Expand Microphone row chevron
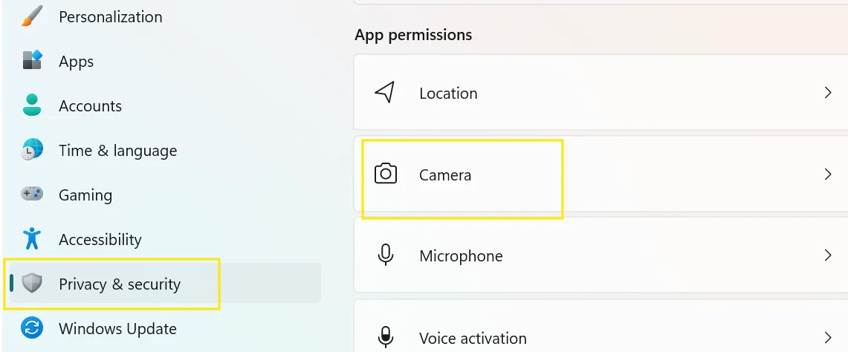The width and height of the screenshot is (848, 352). [827, 255]
